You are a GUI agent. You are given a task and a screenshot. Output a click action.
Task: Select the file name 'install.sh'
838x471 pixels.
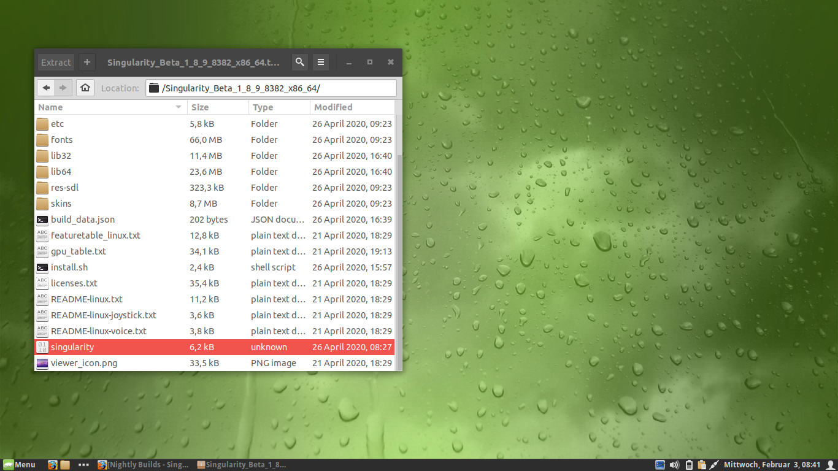(69, 267)
